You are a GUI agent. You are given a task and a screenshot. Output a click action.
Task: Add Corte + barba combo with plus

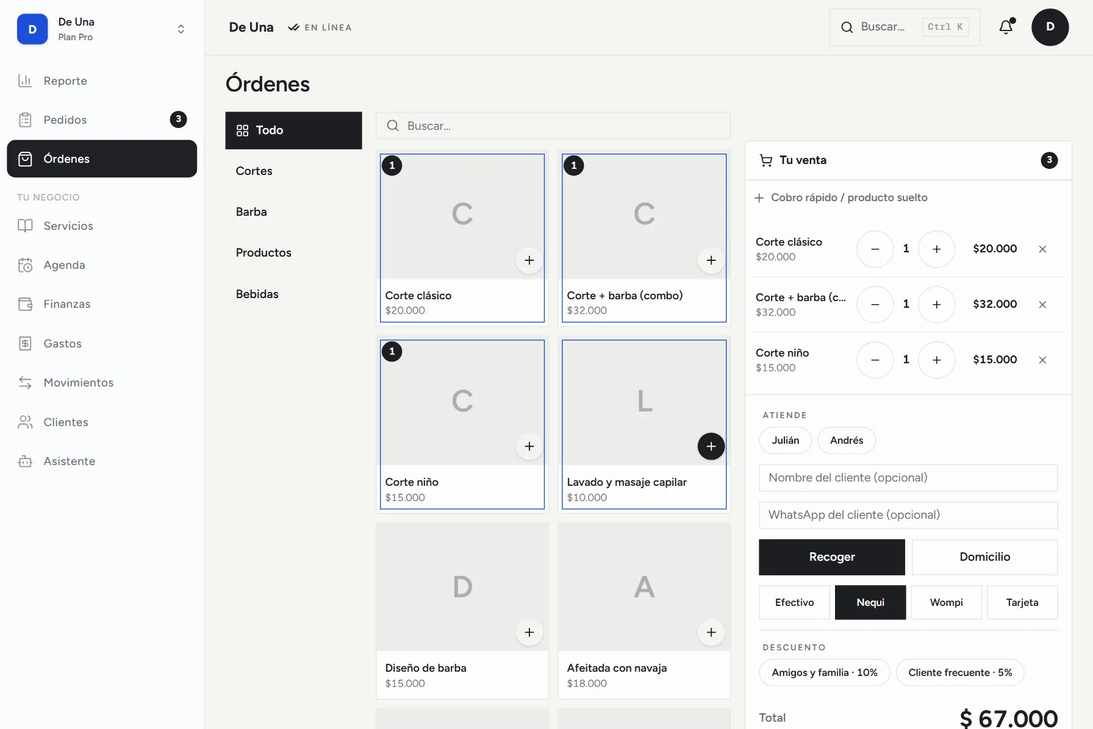pyautogui.click(x=711, y=260)
